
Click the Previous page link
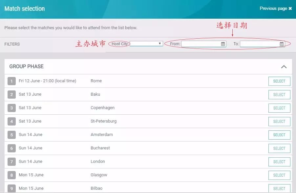(273, 9)
